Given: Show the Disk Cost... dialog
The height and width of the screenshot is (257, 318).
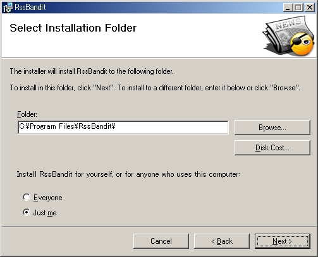Looking at the screenshot, I should pyautogui.click(x=272, y=148).
